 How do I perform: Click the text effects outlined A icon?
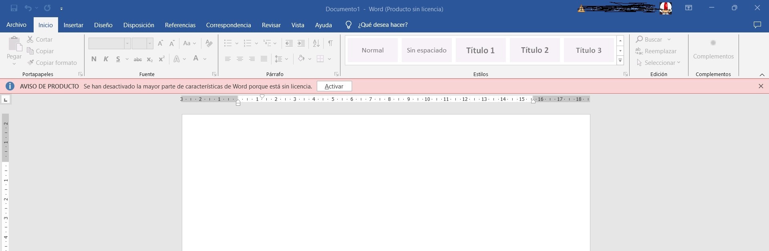click(x=177, y=59)
